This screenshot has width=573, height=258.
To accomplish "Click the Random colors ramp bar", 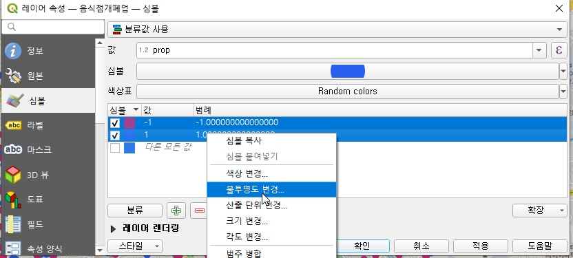I will (x=348, y=92).
